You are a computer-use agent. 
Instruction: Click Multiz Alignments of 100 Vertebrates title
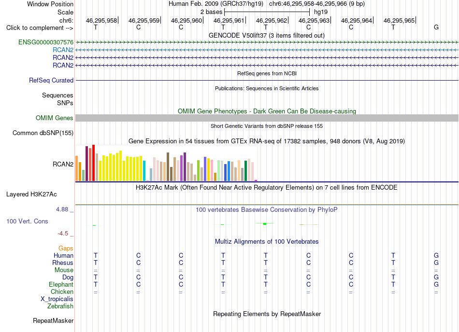267,241
